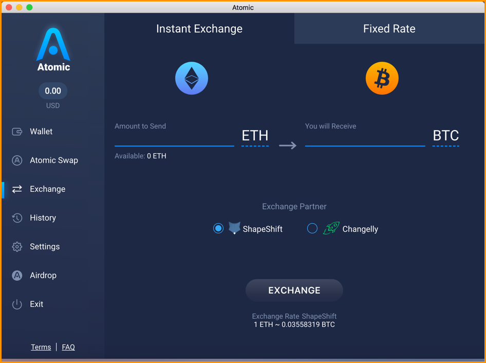Screen dimensions: 486x363
Task: Open the History menu item
Action: pyautogui.click(x=43, y=218)
